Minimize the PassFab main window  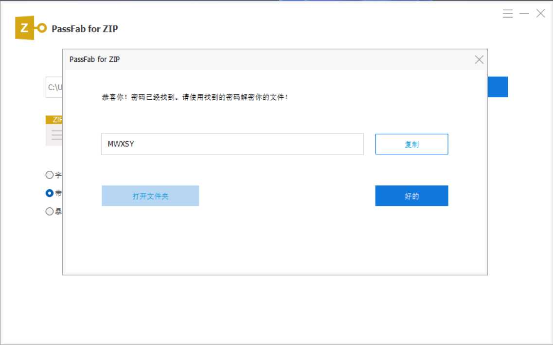point(524,14)
